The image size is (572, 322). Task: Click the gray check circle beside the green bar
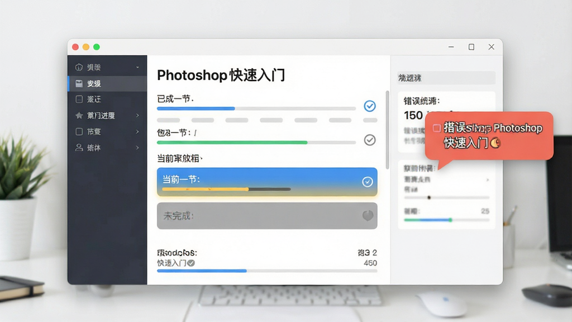coord(370,140)
